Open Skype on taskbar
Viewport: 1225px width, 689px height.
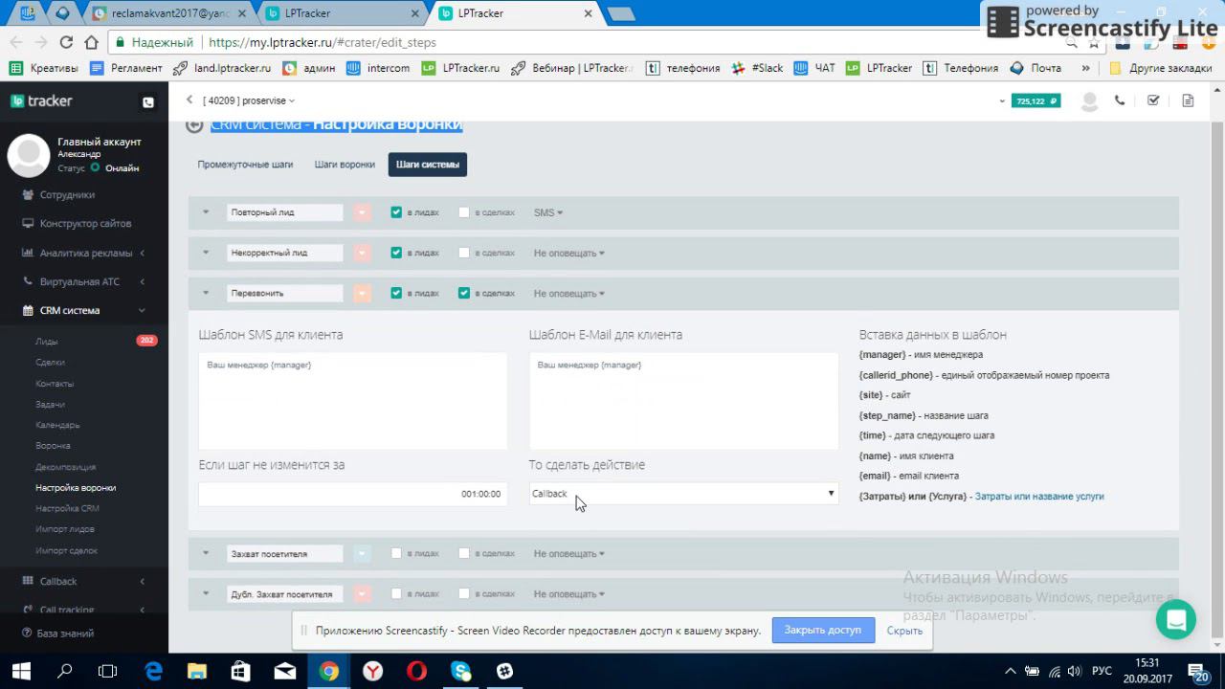460,672
